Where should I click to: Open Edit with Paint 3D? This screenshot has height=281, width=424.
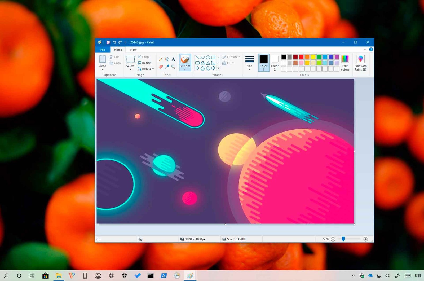pos(360,63)
